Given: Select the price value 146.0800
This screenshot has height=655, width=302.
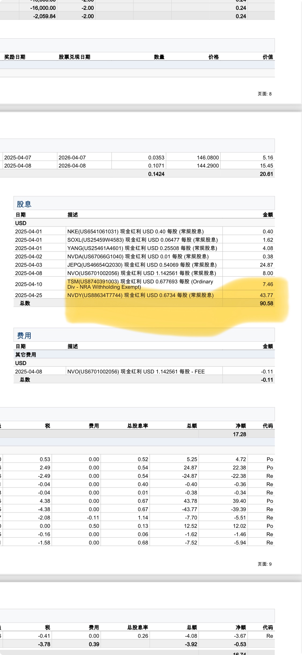Looking at the screenshot, I should click(x=208, y=158).
